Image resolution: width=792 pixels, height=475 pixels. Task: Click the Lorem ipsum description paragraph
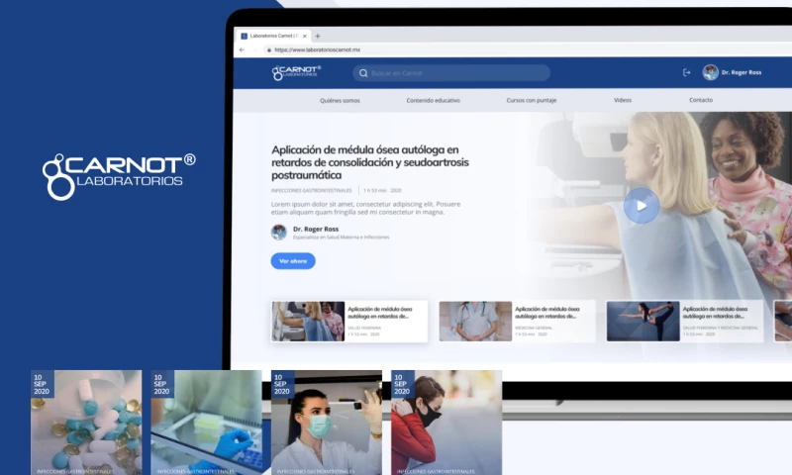[x=365, y=208]
